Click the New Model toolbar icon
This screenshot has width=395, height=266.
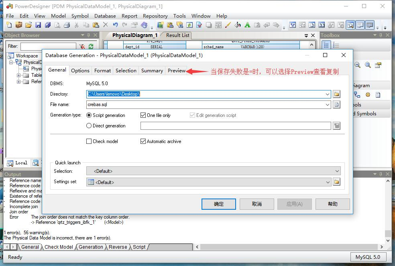tap(9, 25)
